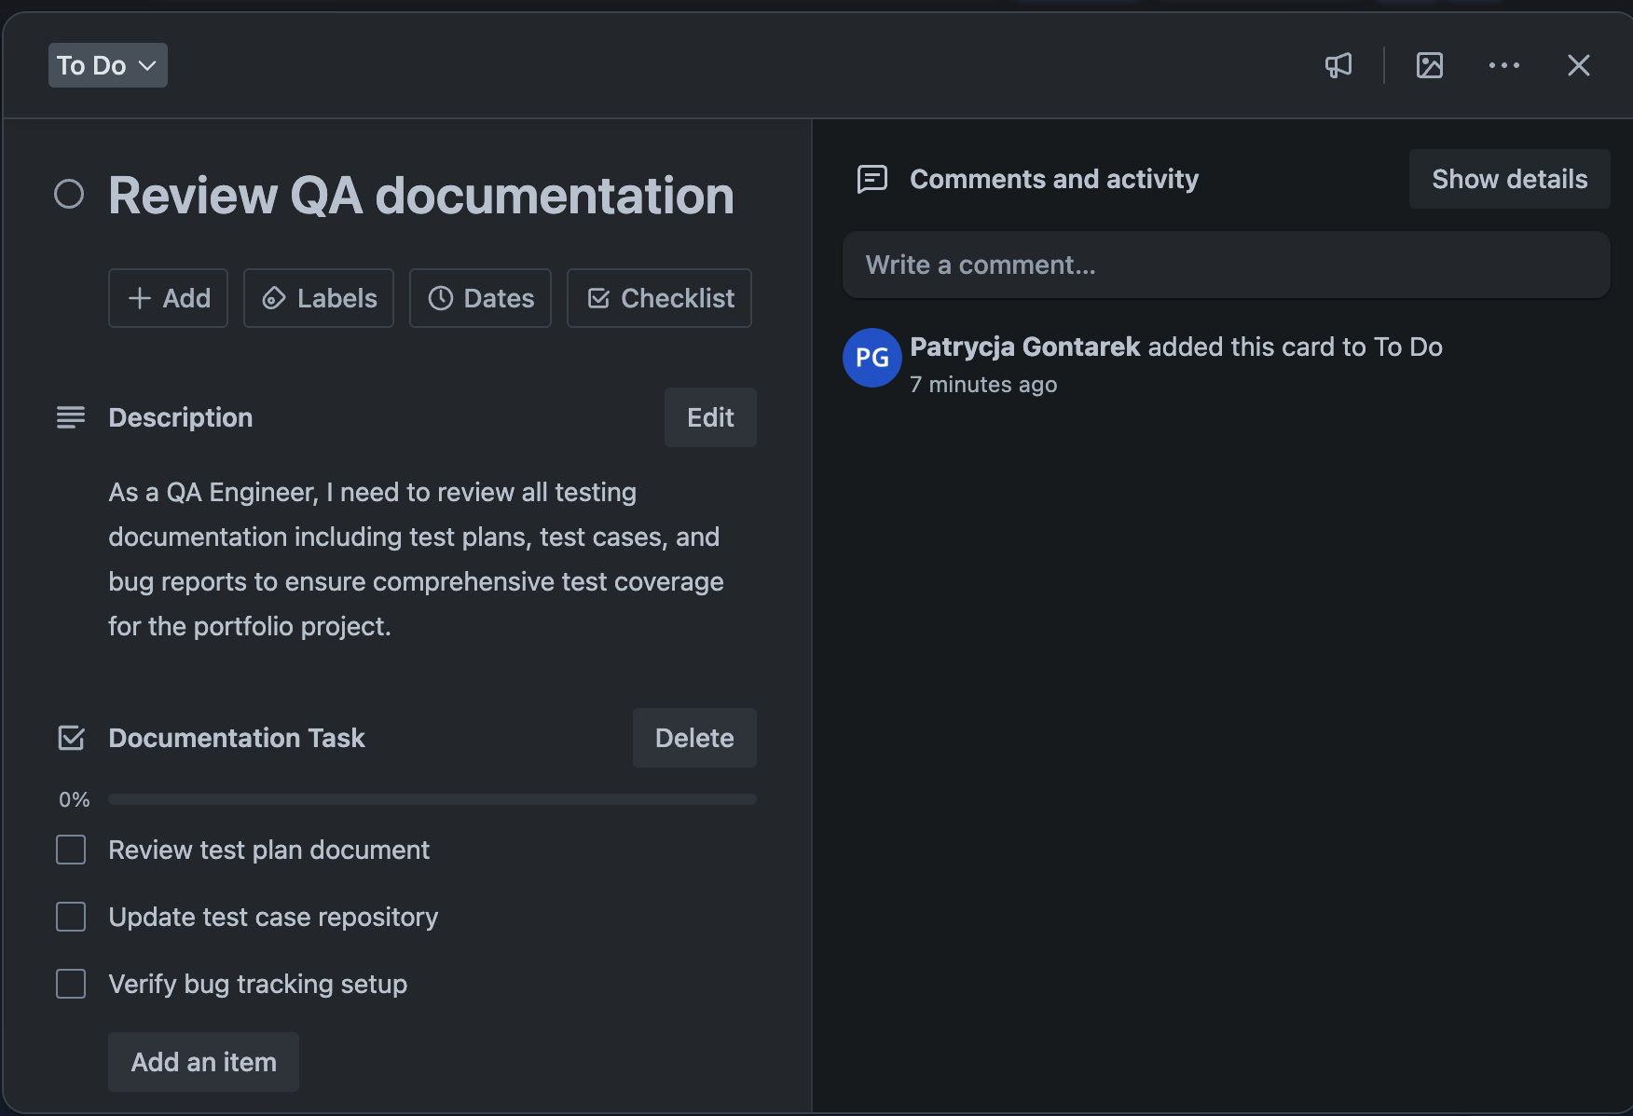
Task: Mark the Review QA documentation card complete
Action: pyautogui.click(x=69, y=194)
